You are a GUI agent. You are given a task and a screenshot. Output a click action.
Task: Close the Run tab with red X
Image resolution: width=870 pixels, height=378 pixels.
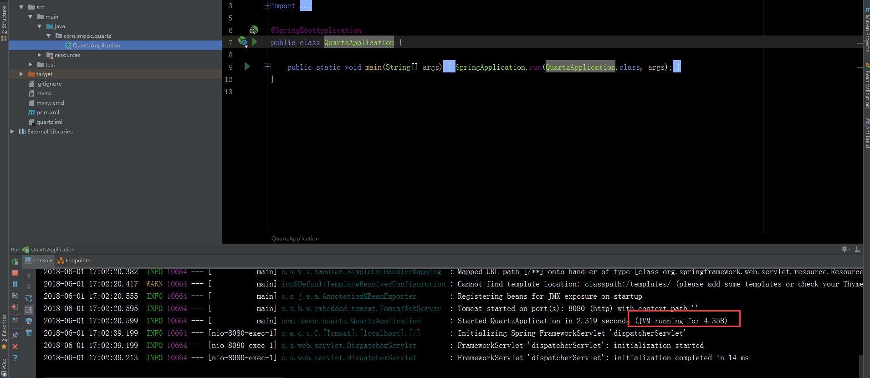pyautogui.click(x=15, y=347)
